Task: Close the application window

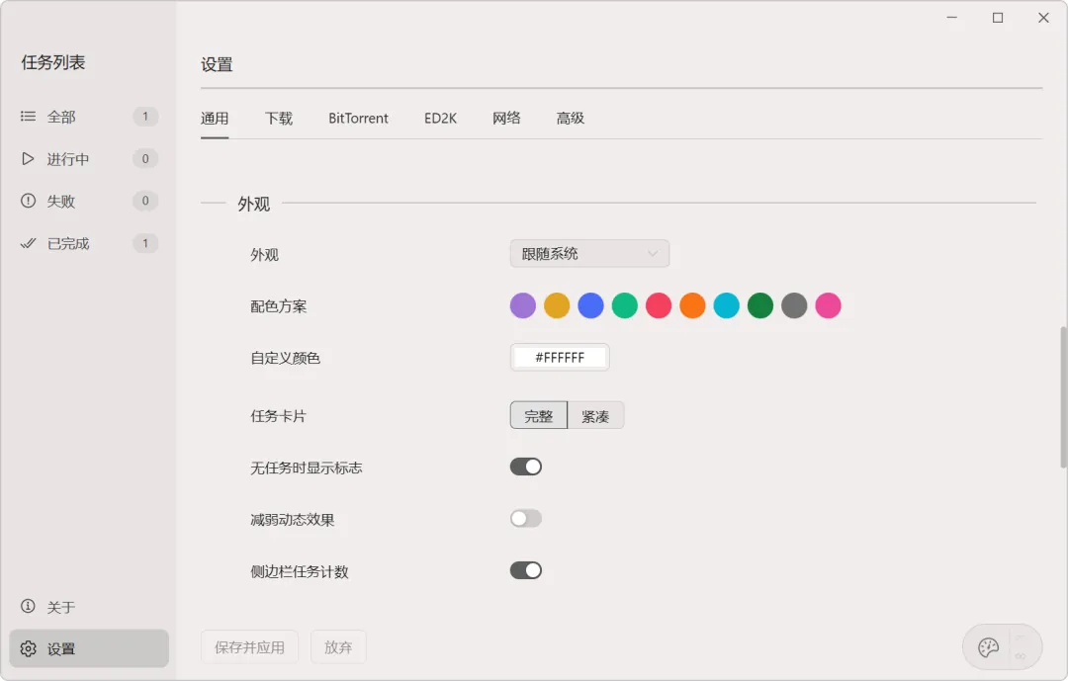Action: tap(1043, 18)
